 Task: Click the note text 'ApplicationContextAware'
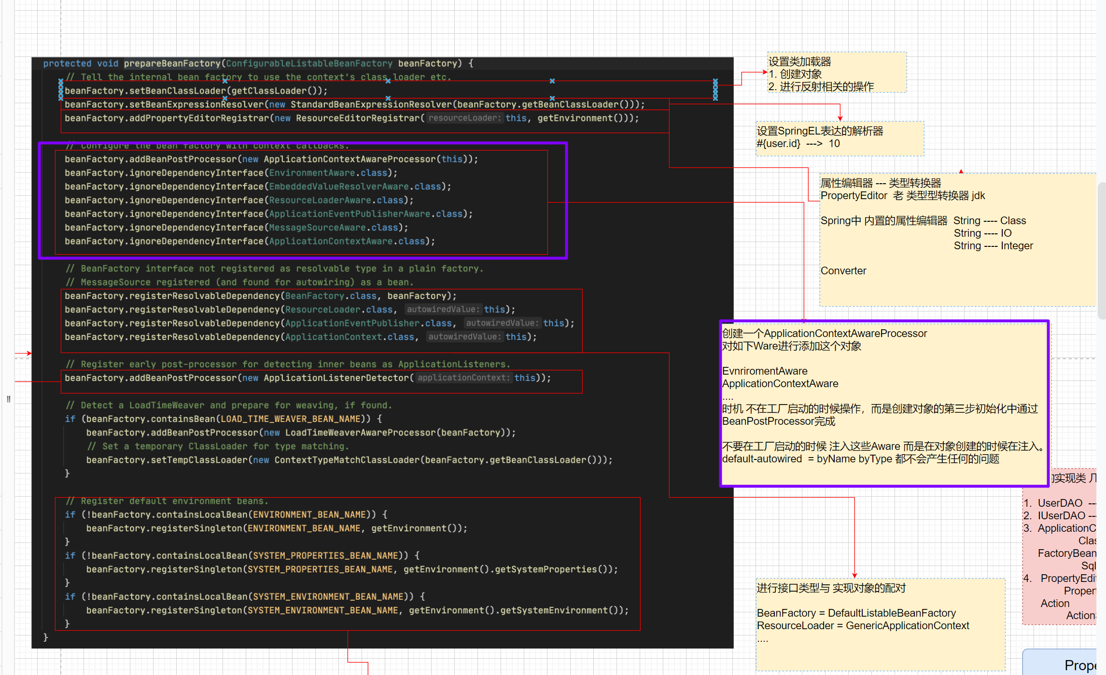[780, 384]
